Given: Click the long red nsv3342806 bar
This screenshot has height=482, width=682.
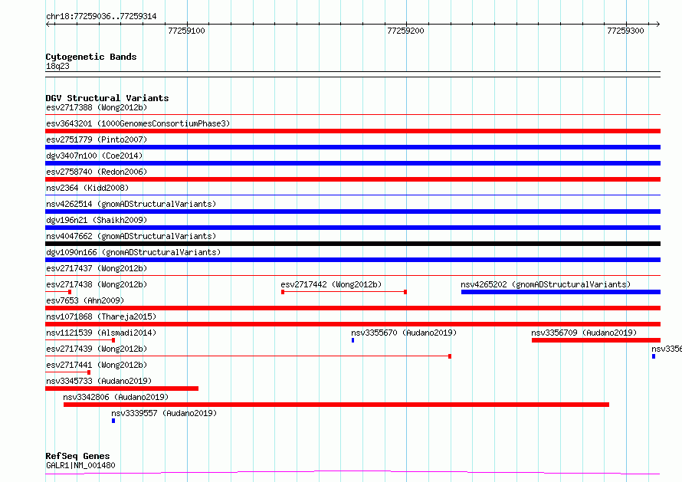Looking at the screenshot, I should [x=336, y=405].
